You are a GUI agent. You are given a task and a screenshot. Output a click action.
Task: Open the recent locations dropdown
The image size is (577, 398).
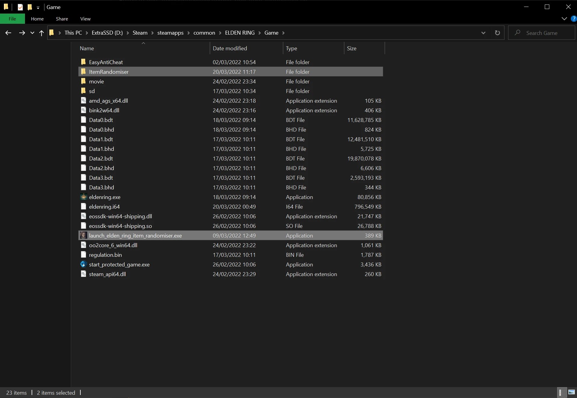32,33
